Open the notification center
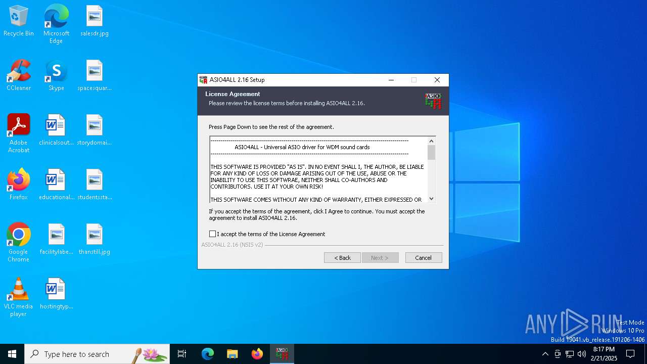 [630, 354]
